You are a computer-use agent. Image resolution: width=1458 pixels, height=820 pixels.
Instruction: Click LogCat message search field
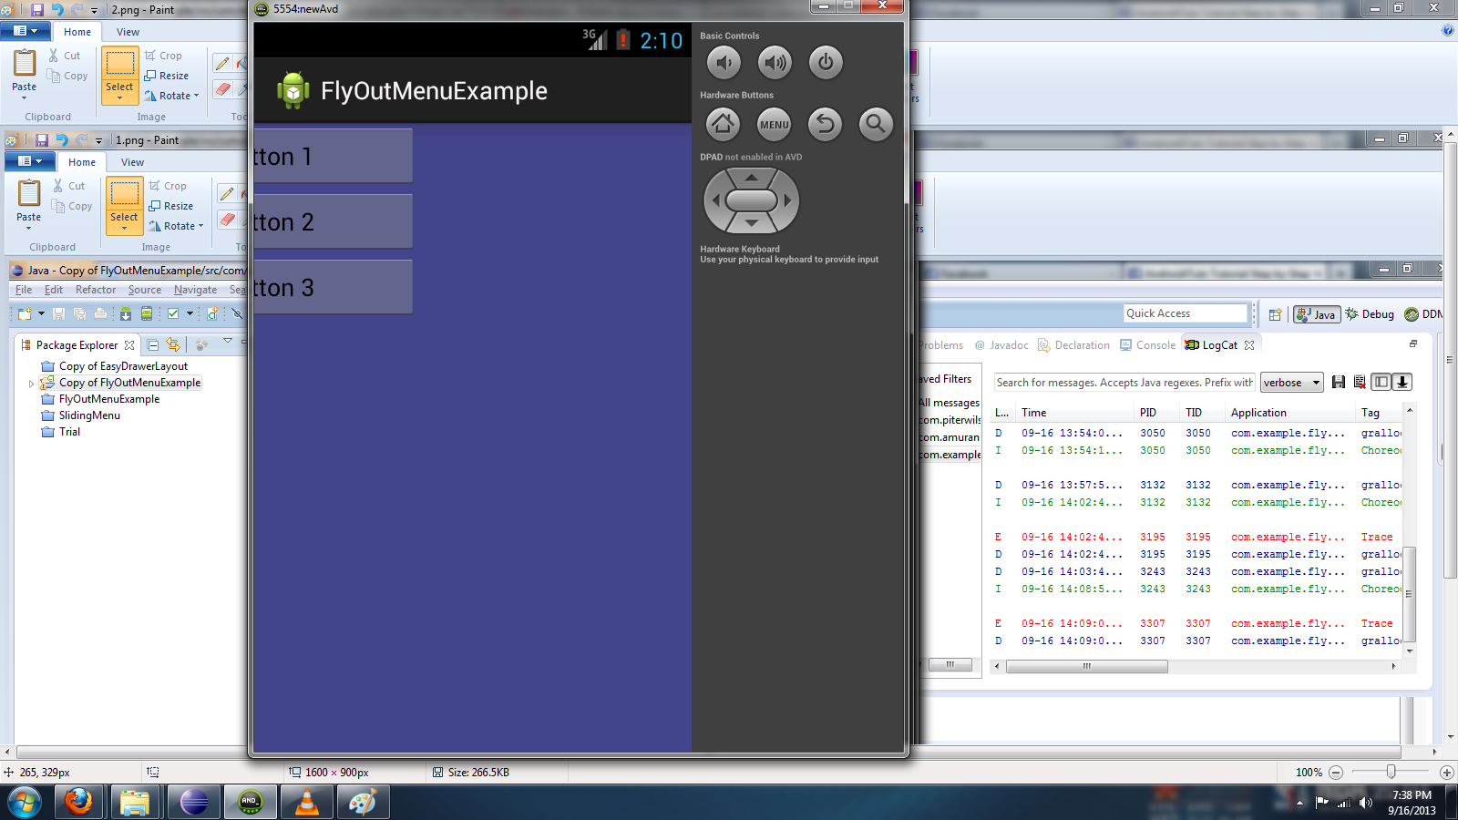pos(1124,383)
